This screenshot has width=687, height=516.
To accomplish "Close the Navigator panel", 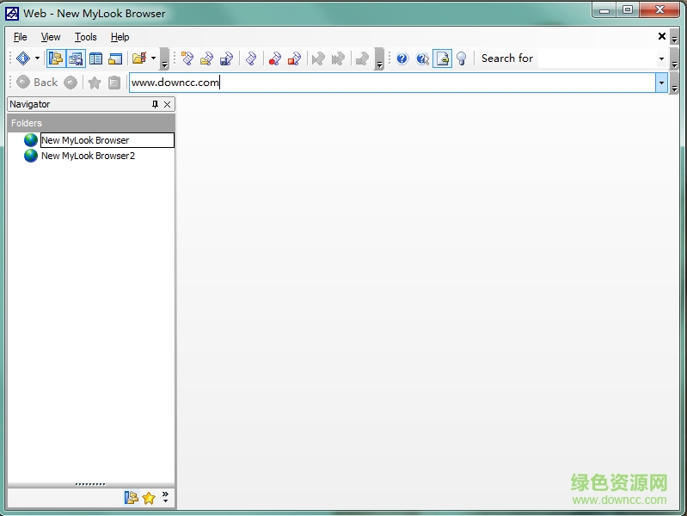I will 168,104.
